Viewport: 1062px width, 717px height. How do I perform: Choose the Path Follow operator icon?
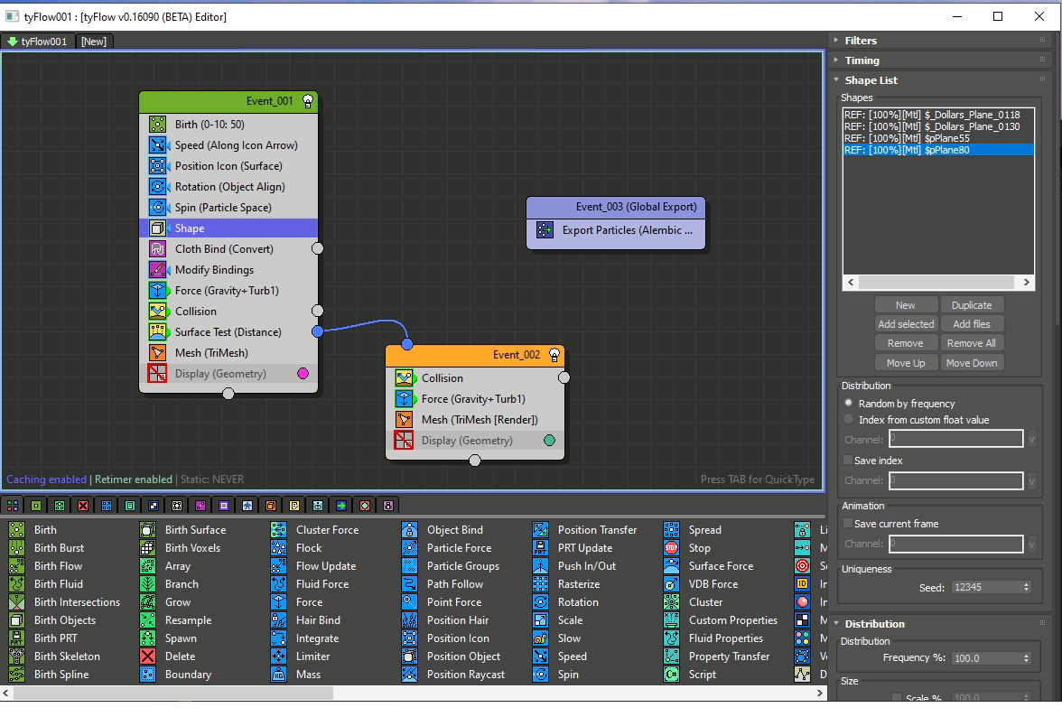tap(410, 583)
